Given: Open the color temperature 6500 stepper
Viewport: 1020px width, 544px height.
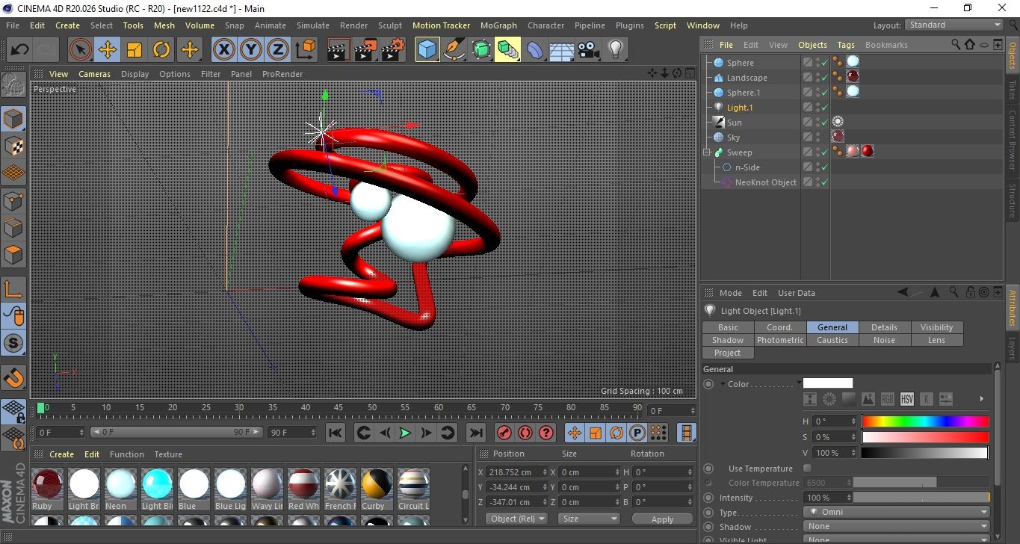Looking at the screenshot, I should (849, 483).
